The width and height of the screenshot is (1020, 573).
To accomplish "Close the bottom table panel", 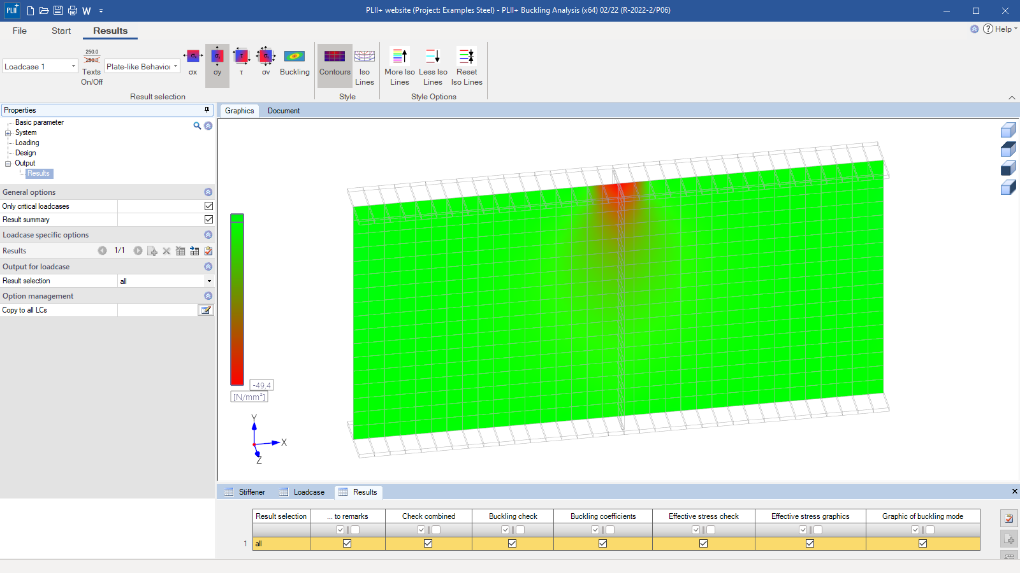I will point(1014,492).
